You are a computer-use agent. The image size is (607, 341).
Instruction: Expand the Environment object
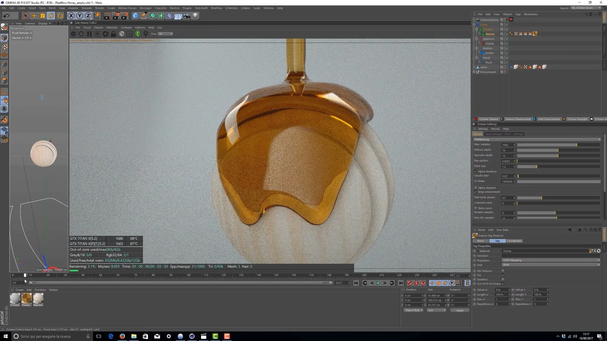tap(474, 72)
